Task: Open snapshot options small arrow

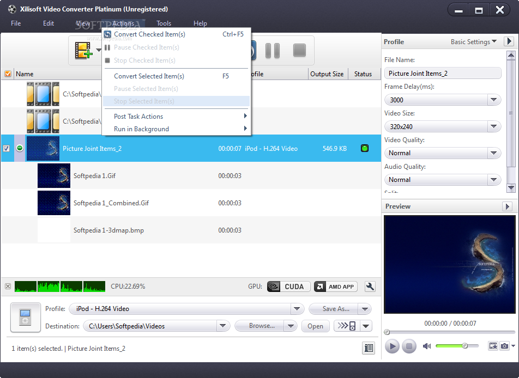Action: 513,346
